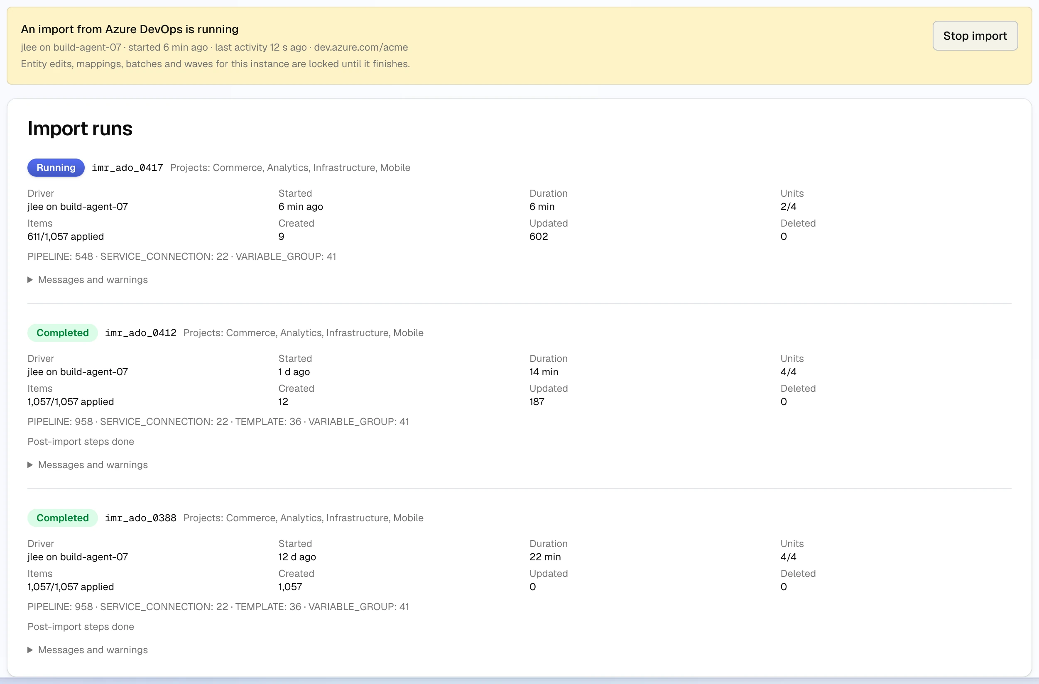The height and width of the screenshot is (684, 1039).
Task: Click the Import runs heading
Action: (80, 128)
